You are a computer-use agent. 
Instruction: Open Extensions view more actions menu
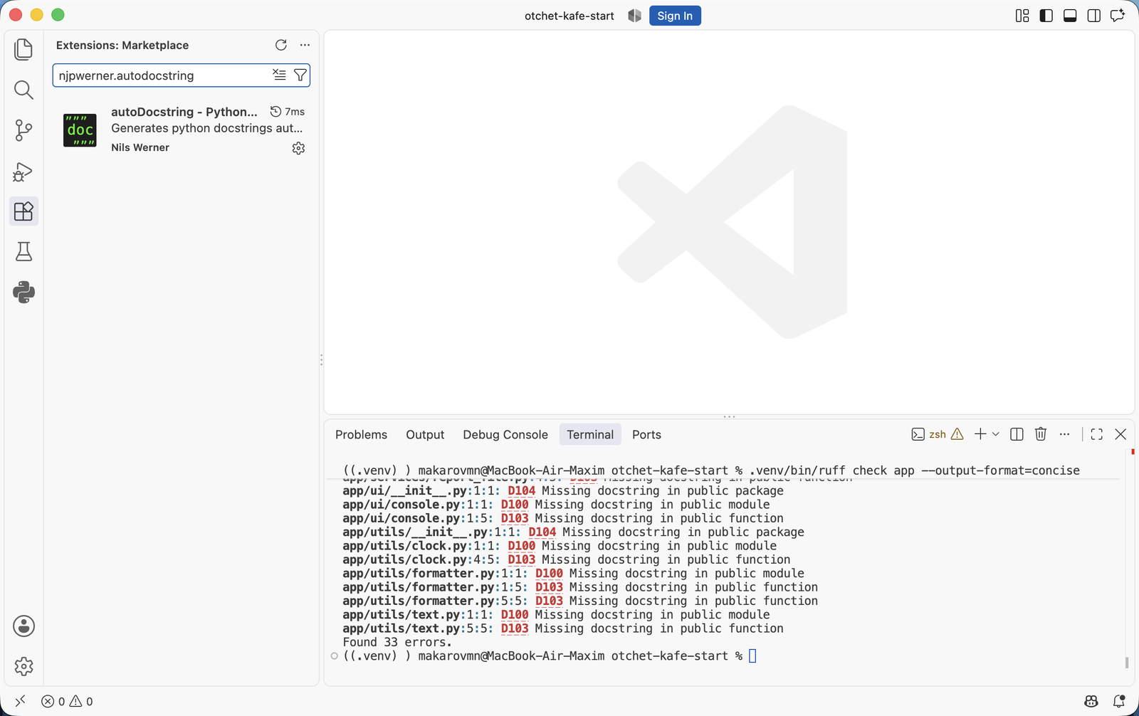(305, 45)
